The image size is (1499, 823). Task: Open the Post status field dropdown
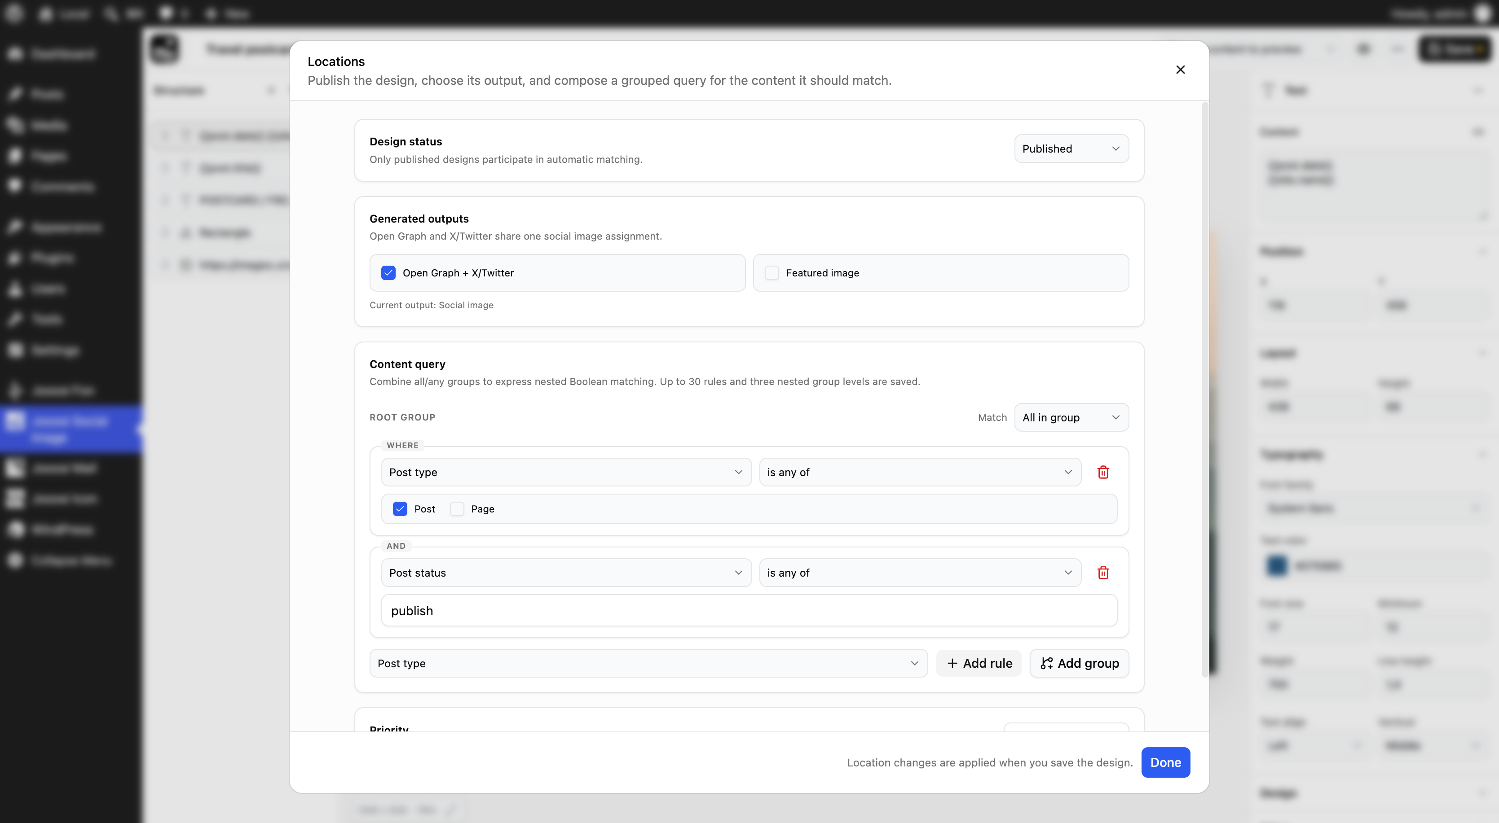point(566,572)
